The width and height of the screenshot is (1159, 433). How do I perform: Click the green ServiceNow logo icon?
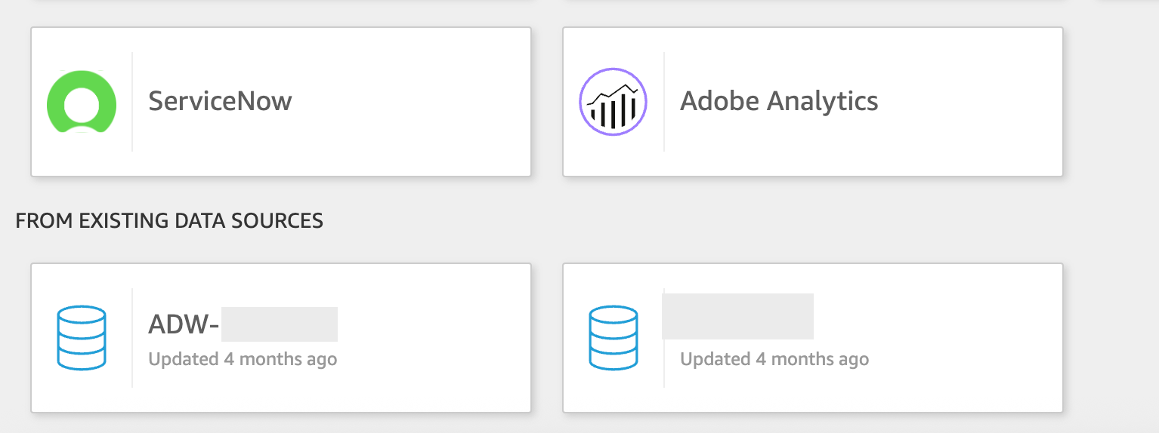click(x=82, y=102)
